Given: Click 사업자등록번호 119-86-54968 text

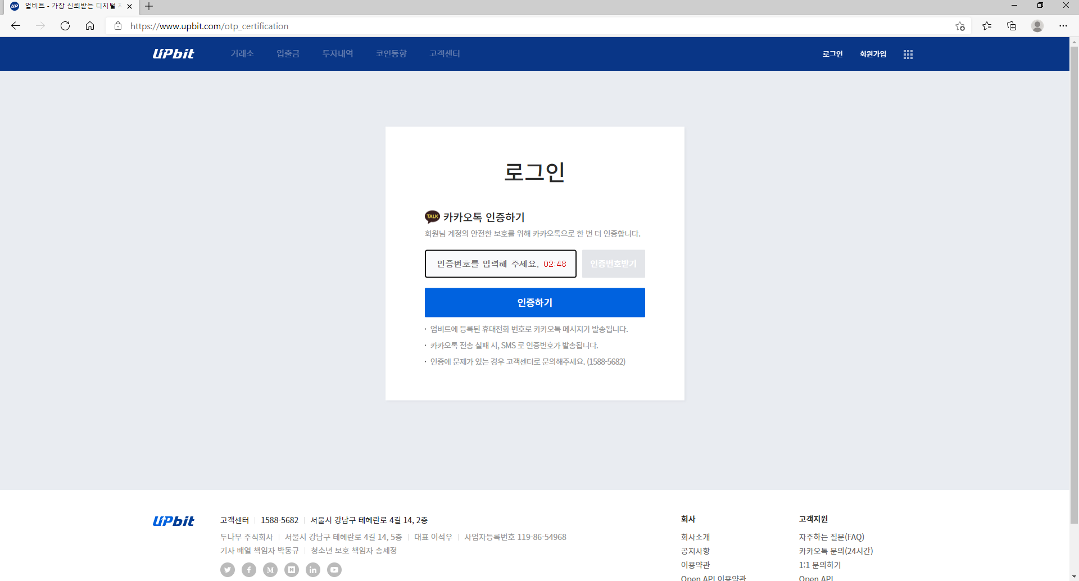Looking at the screenshot, I should coord(515,537).
